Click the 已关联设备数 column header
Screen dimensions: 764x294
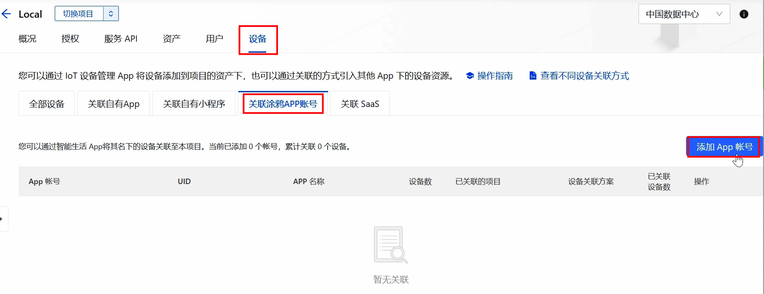(x=659, y=182)
